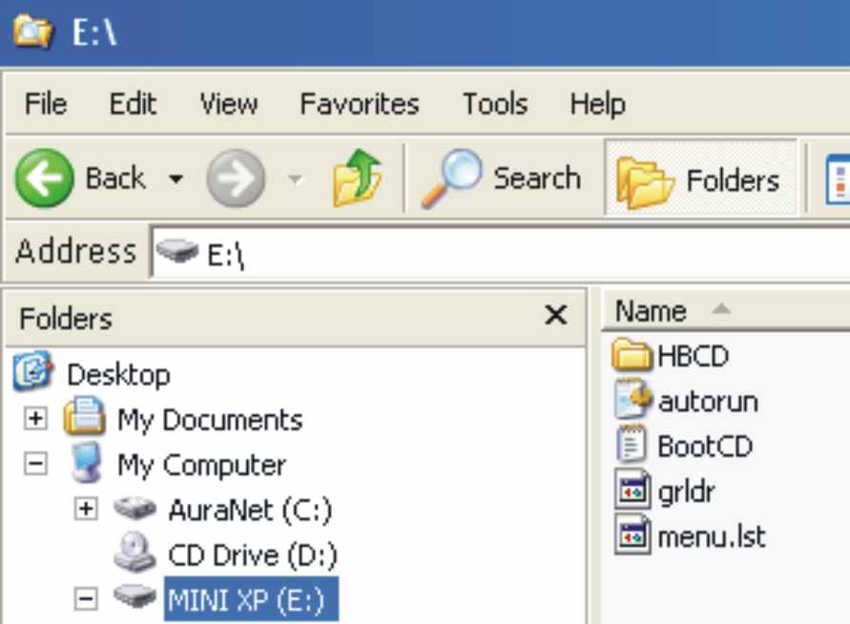Viewport: 850px width, 624px height.
Task: Open the File menu
Action: pyautogui.click(x=46, y=104)
